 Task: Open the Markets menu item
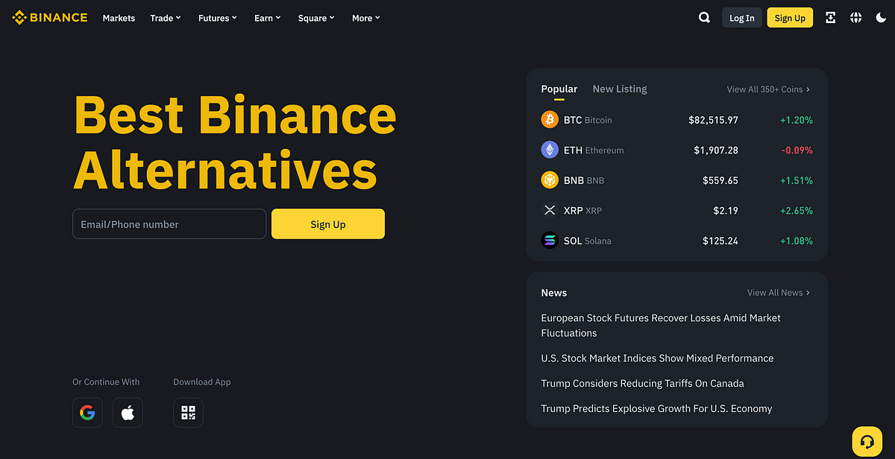coord(119,18)
